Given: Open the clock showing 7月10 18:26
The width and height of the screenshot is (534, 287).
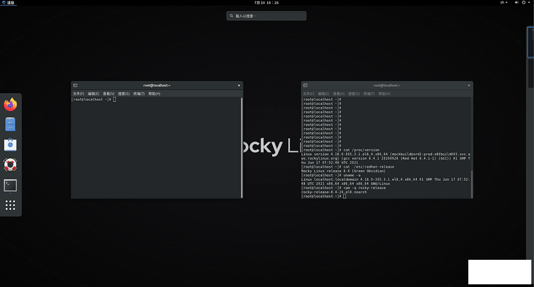Looking at the screenshot, I should (x=266, y=2).
